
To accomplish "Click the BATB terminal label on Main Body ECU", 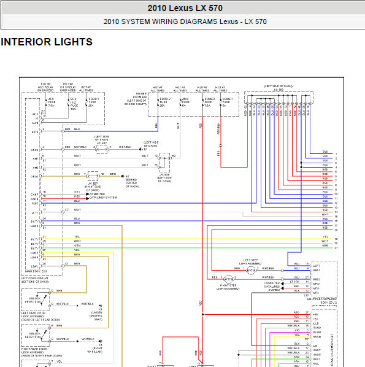I will pyautogui.click(x=35, y=132).
